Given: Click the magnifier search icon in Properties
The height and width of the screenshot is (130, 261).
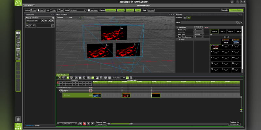Looking at the screenshot, I should click(x=238, y=22).
